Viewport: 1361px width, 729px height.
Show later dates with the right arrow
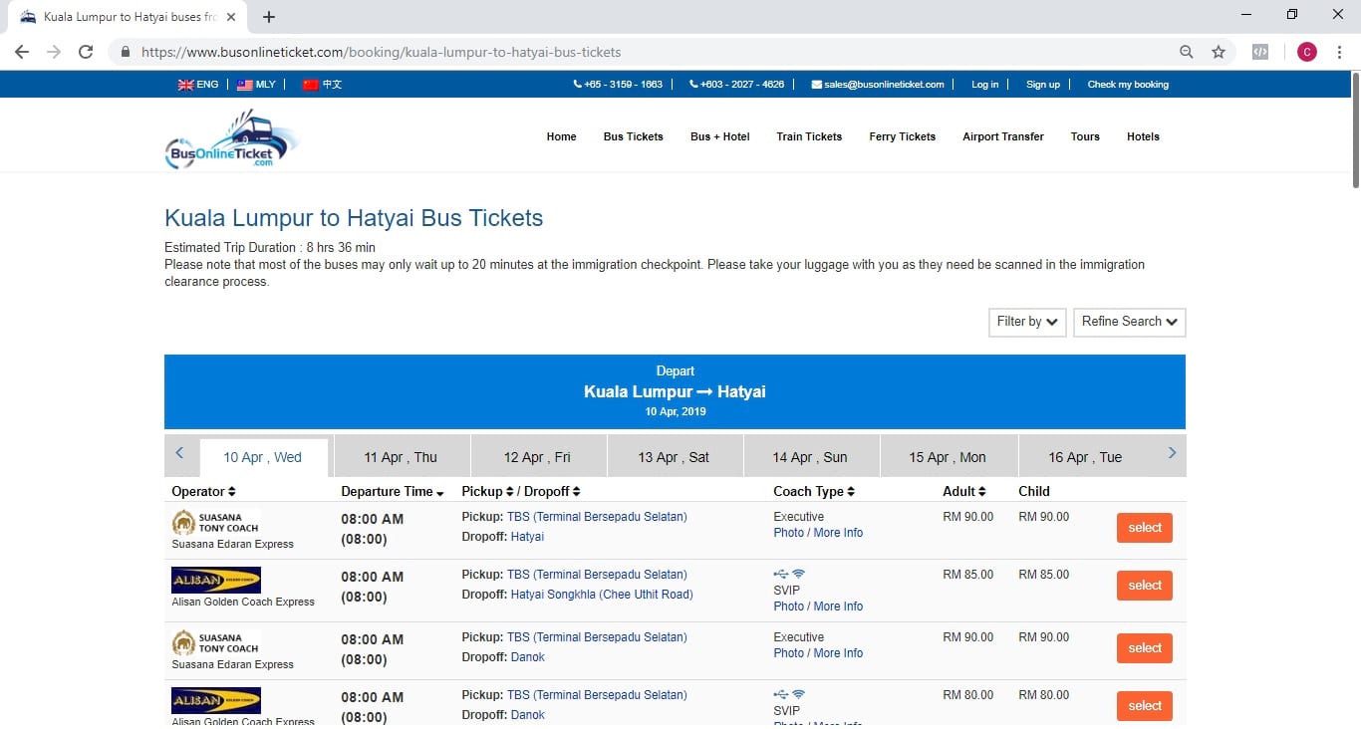click(1172, 454)
